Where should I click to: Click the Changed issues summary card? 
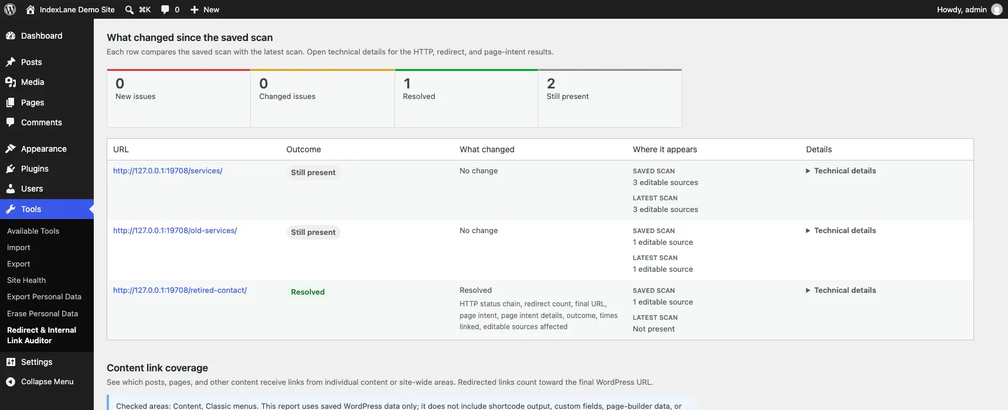(322, 98)
